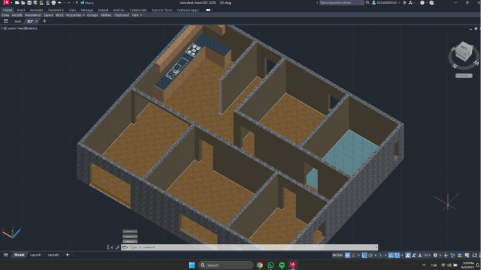Add a new drawing tab with plus
481x270 pixels.
[x=44, y=21]
